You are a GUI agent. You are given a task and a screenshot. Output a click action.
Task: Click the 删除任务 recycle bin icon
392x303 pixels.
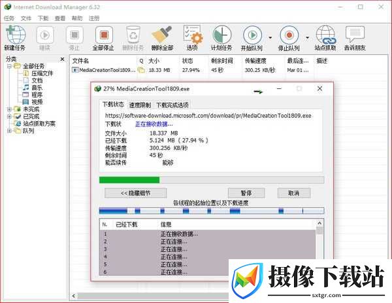pos(133,35)
